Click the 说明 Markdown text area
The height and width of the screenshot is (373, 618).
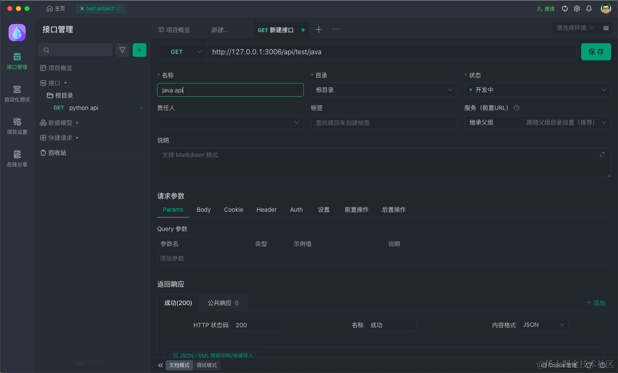(384, 163)
